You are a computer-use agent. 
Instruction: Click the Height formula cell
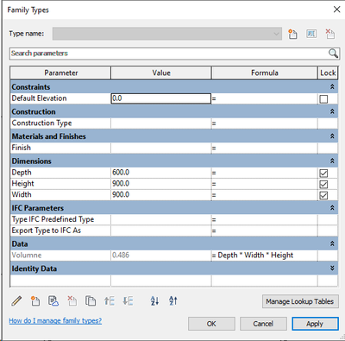tap(265, 184)
